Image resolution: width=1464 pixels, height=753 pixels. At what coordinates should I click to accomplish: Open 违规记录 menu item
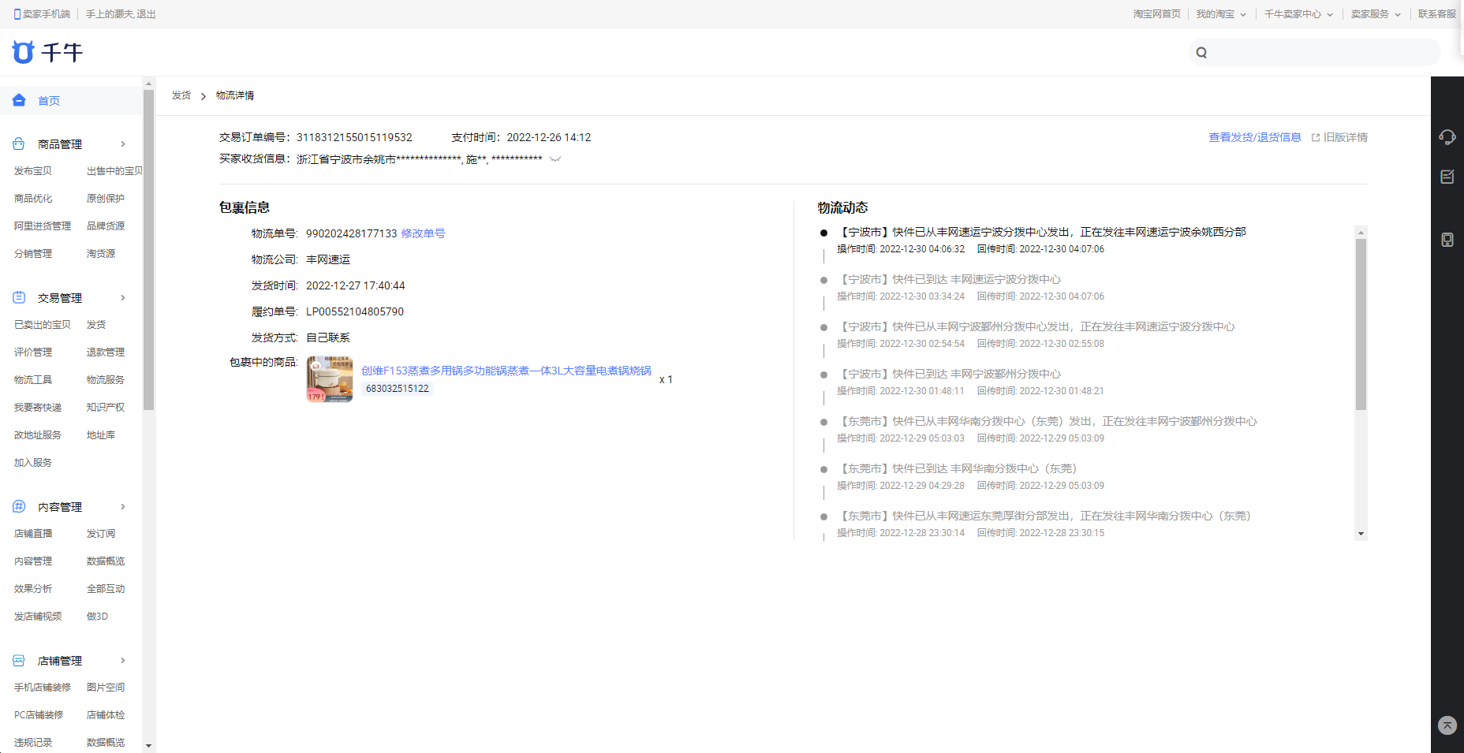click(x=33, y=743)
